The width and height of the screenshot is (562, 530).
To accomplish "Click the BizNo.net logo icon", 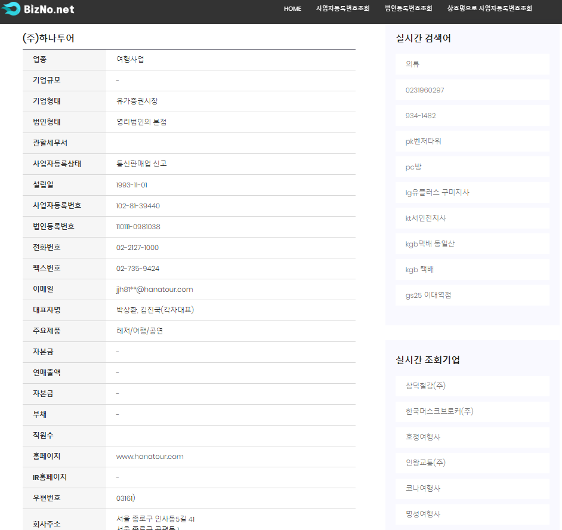I will pyautogui.click(x=11, y=8).
